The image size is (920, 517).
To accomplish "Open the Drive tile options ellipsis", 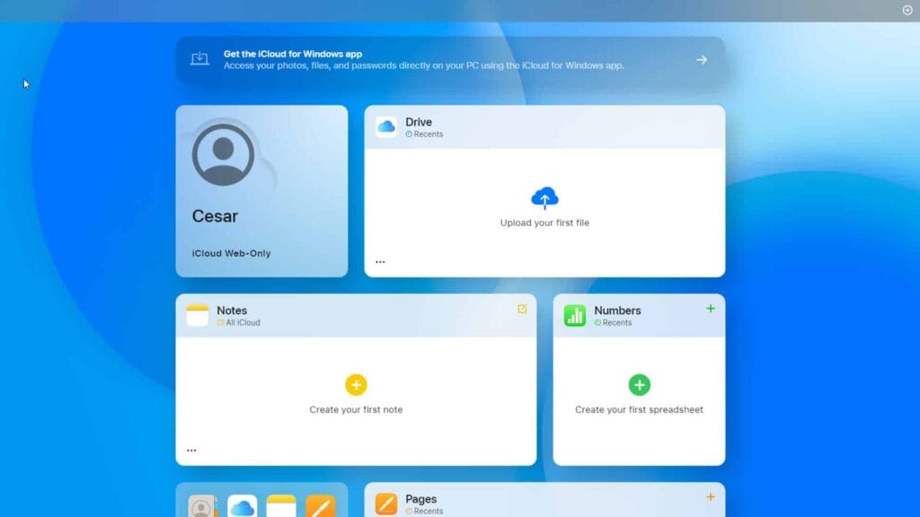I will 380,262.
